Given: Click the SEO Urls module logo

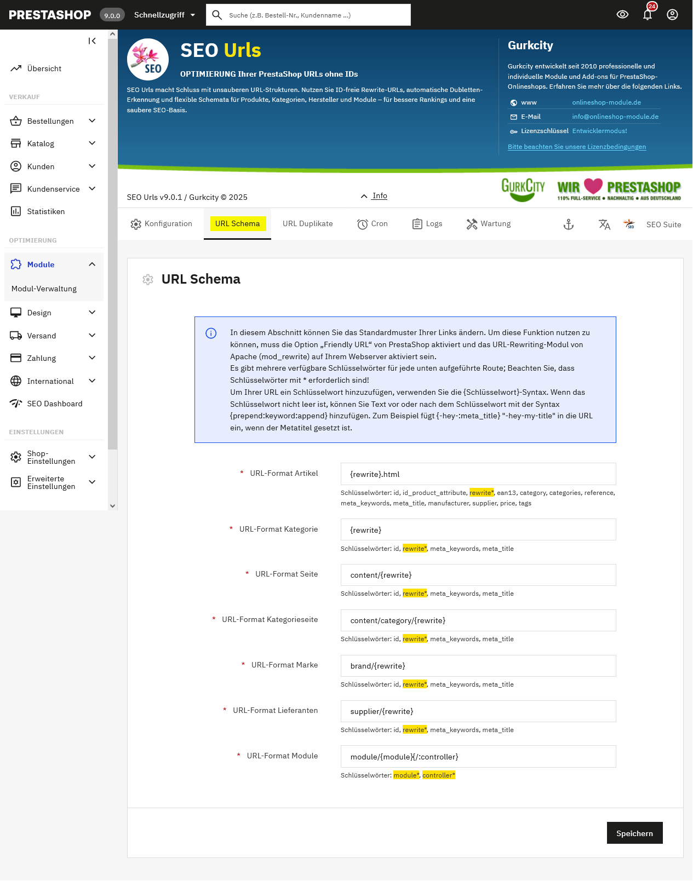Looking at the screenshot, I should (x=148, y=60).
